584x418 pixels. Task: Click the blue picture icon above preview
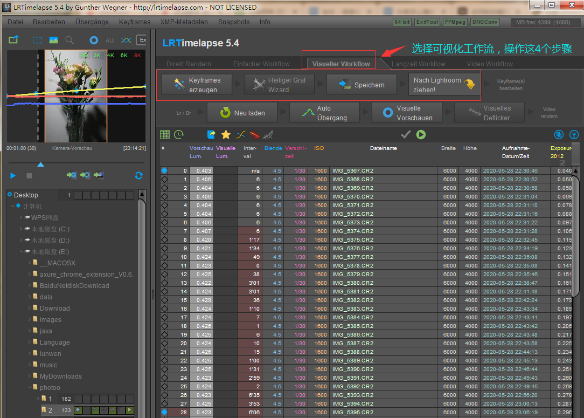point(53,40)
